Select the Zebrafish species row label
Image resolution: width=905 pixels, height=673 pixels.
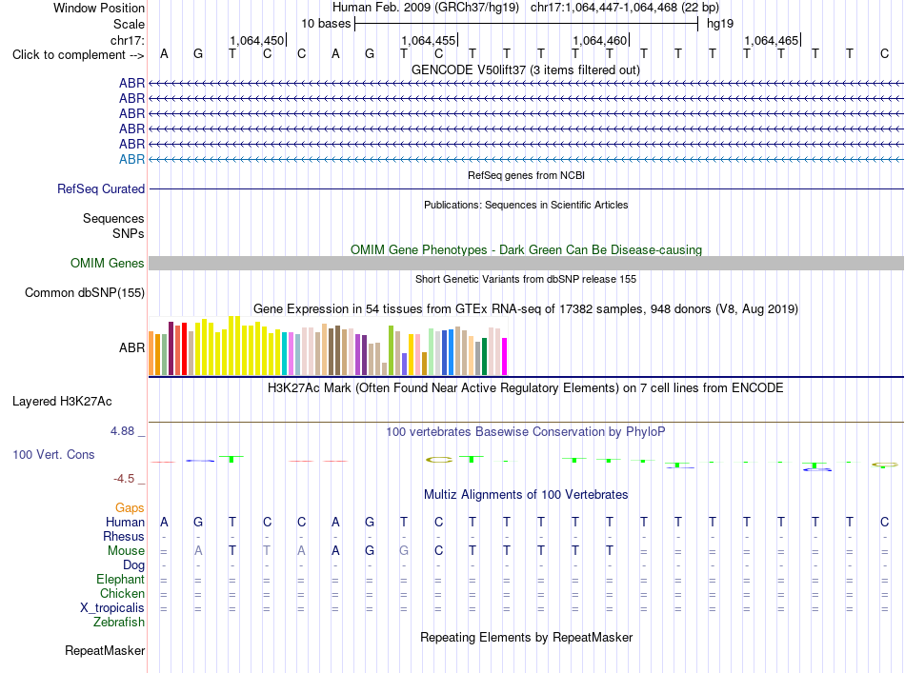click(x=119, y=623)
